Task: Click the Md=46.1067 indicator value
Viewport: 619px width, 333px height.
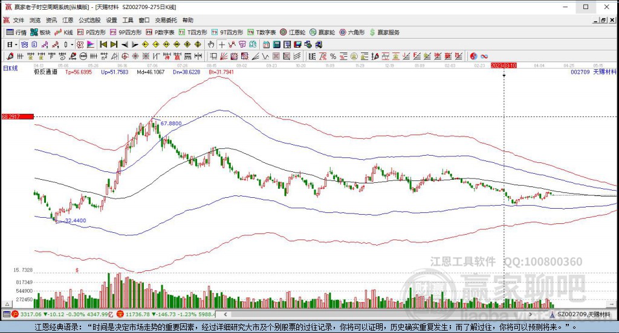Action: 151,72
